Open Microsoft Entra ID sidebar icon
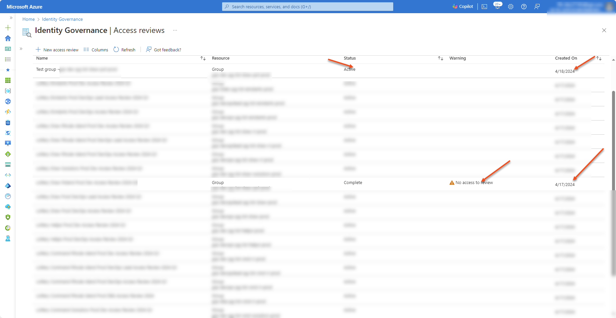Screen dimensions: 616x318 (x=8, y=186)
